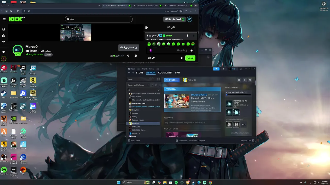
Task: Open Help menu in Steam
Action: pos(158,69)
